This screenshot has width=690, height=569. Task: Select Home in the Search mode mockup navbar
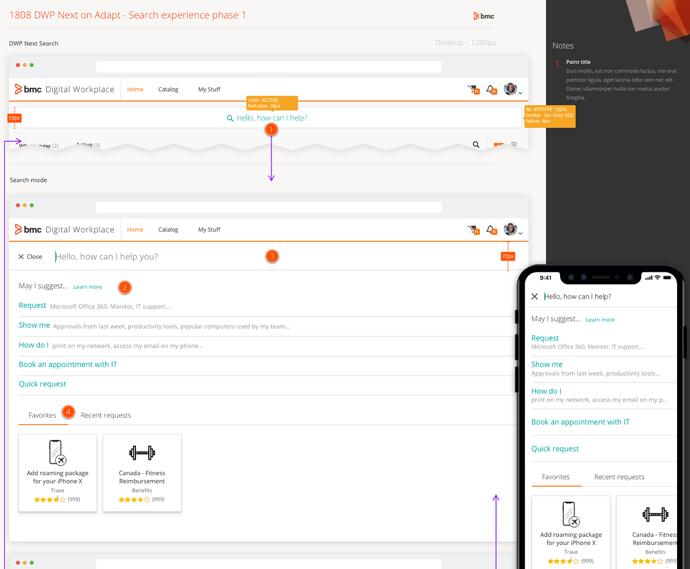coord(135,229)
